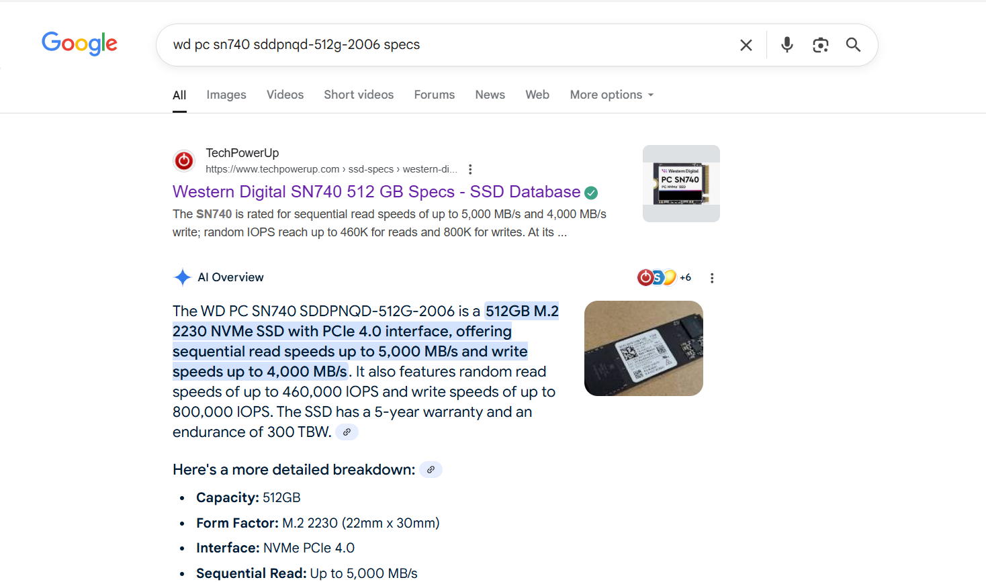
Task: Click inside the search query field
Action: pos(403,44)
